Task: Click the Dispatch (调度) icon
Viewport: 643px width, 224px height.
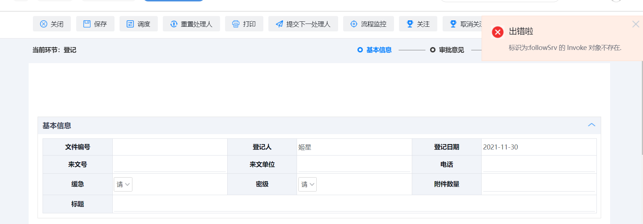Action: 130,24
